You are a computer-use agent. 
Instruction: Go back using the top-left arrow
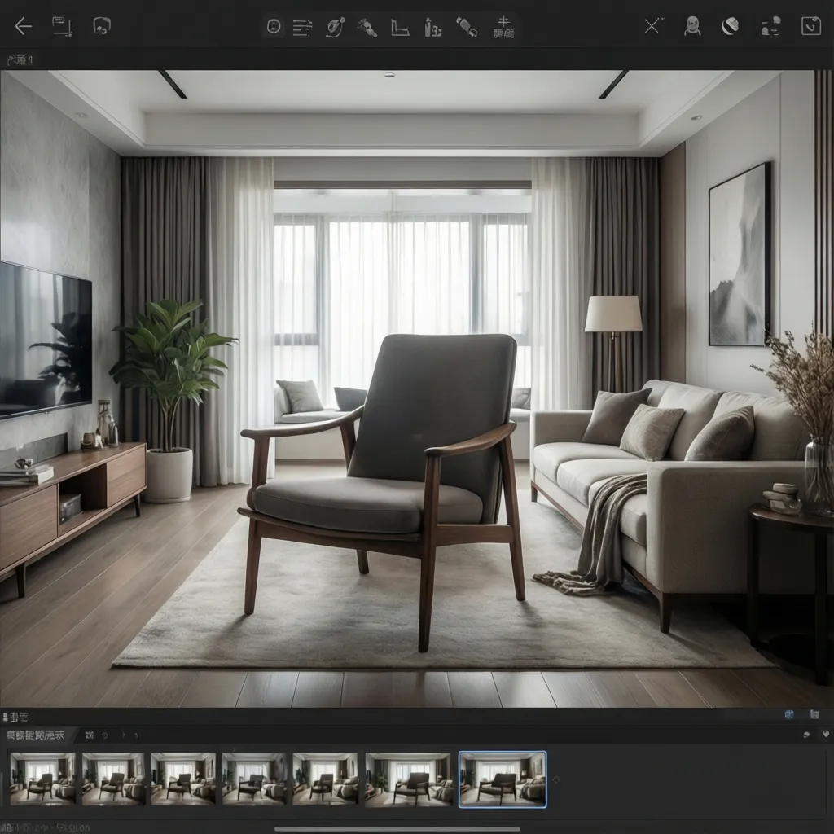(x=23, y=24)
